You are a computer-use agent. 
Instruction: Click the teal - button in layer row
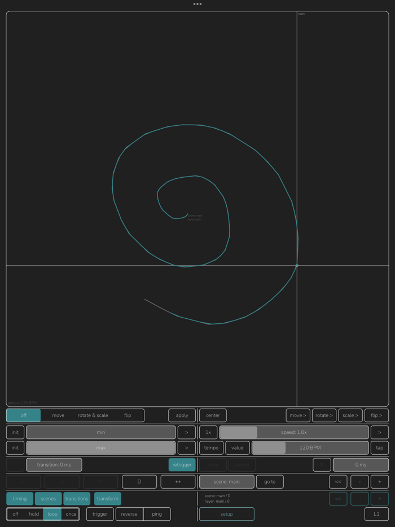[x=359, y=499]
